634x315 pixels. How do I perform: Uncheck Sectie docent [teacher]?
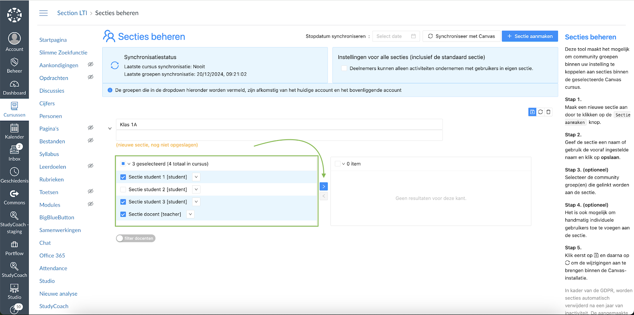pos(123,214)
